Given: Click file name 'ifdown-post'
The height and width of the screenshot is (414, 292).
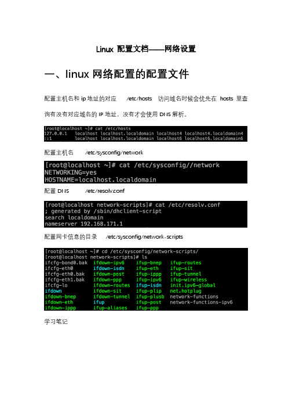Looking at the screenshot, I should click(x=109, y=274).
